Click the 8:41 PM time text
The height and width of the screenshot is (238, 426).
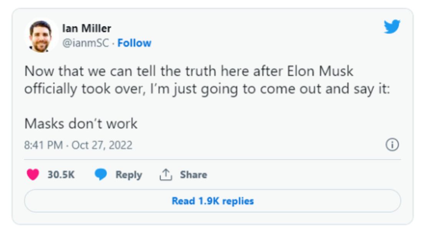coord(43,145)
